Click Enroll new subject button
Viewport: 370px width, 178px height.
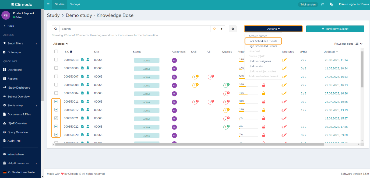click(335, 29)
